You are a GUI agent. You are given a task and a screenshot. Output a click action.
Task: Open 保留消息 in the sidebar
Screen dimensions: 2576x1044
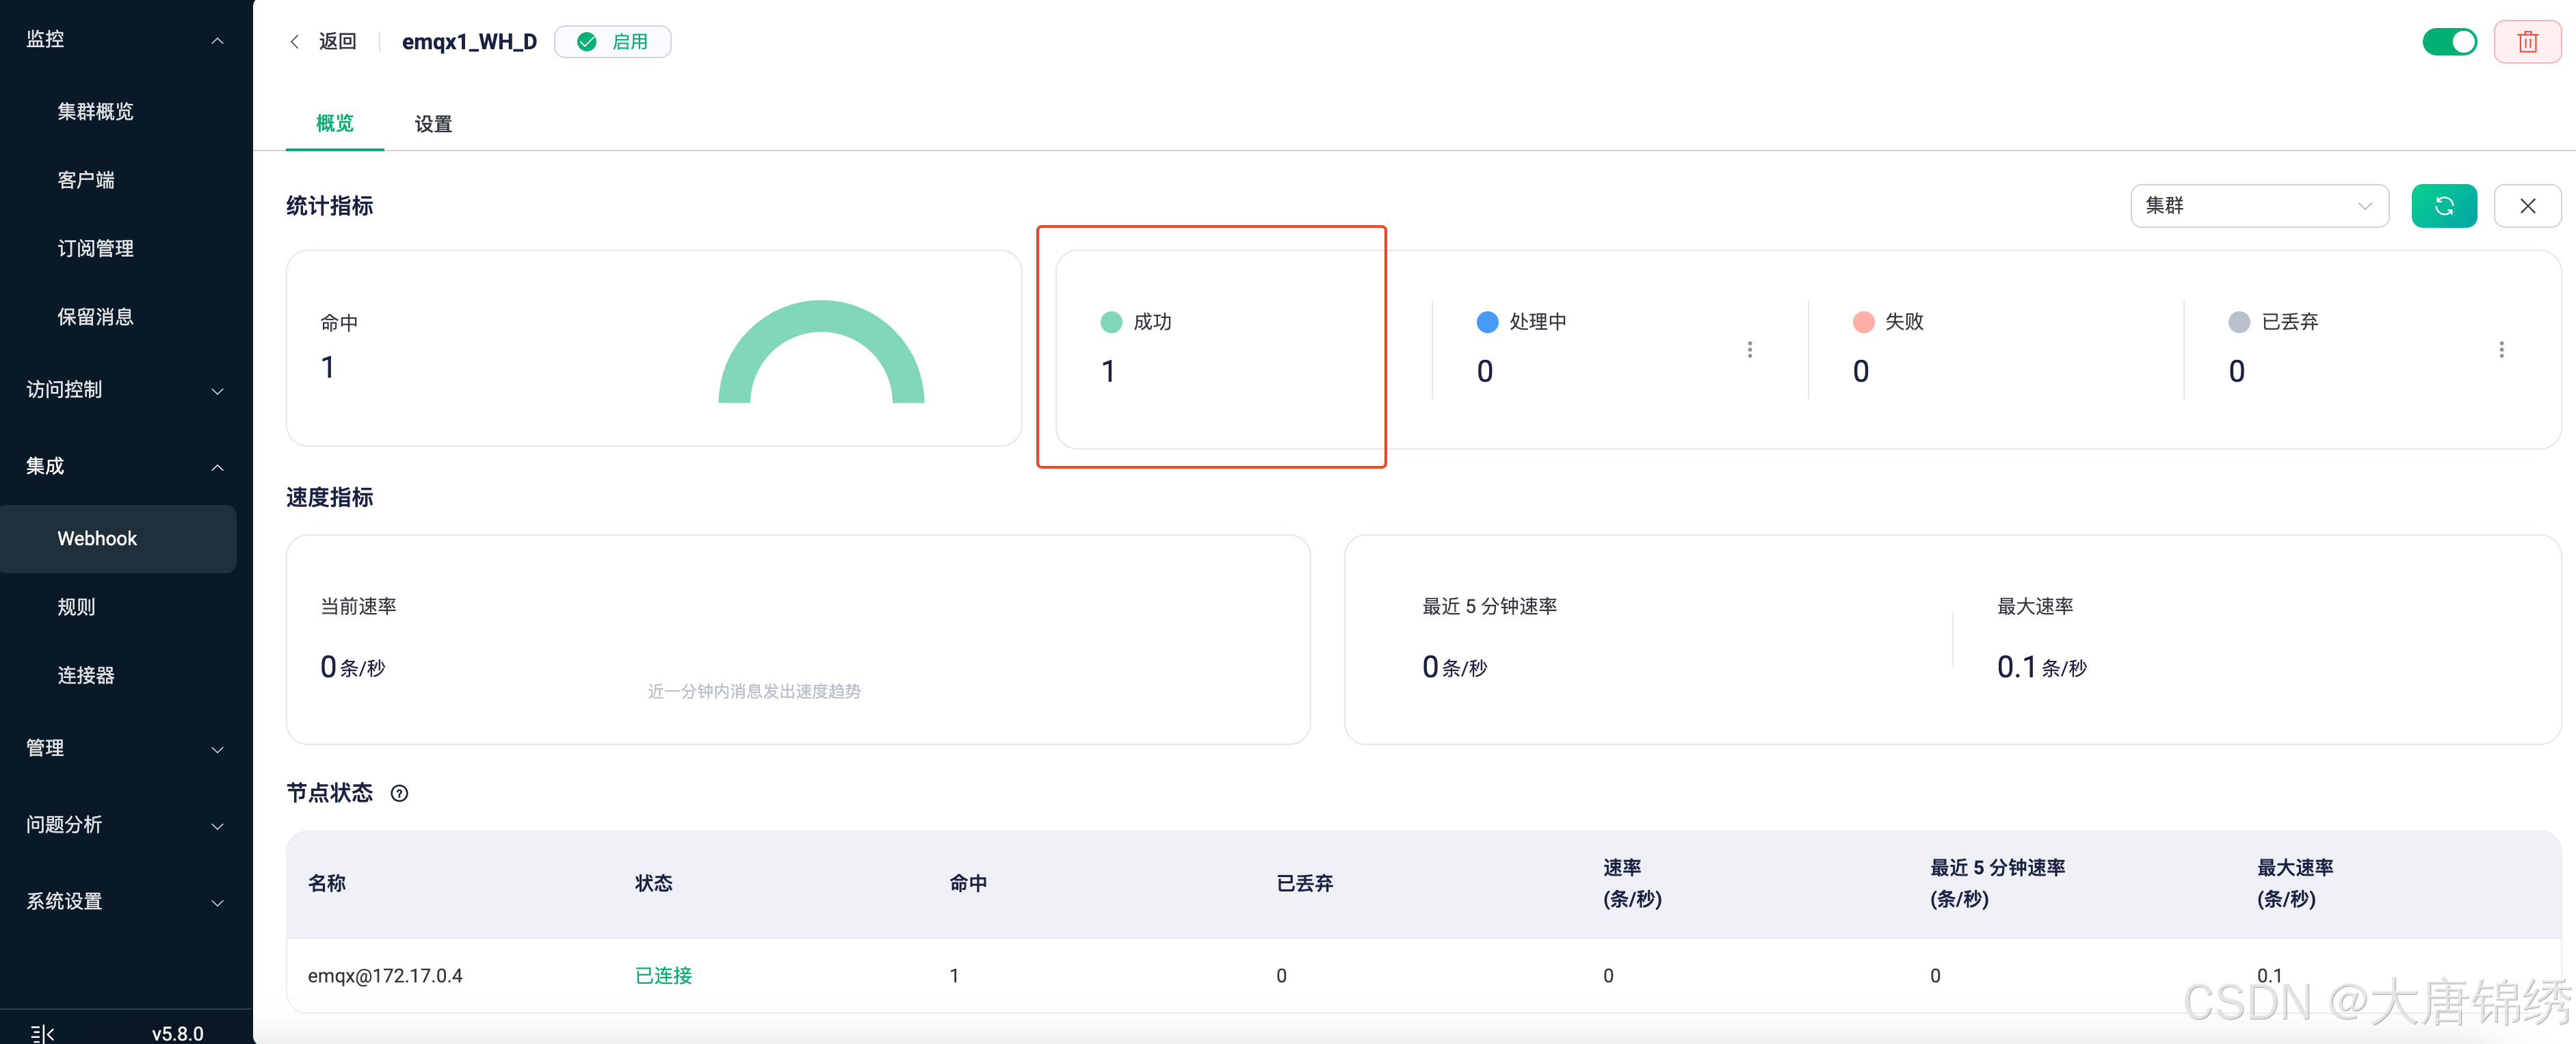click(95, 318)
